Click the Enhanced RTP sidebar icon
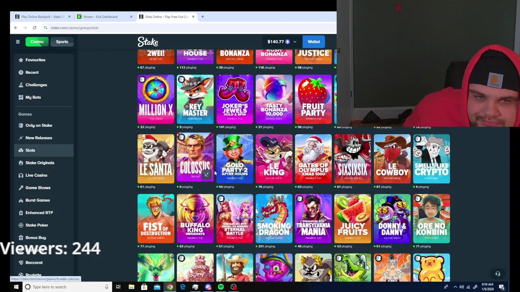Viewport: 520px width, 292px height. [x=21, y=213]
